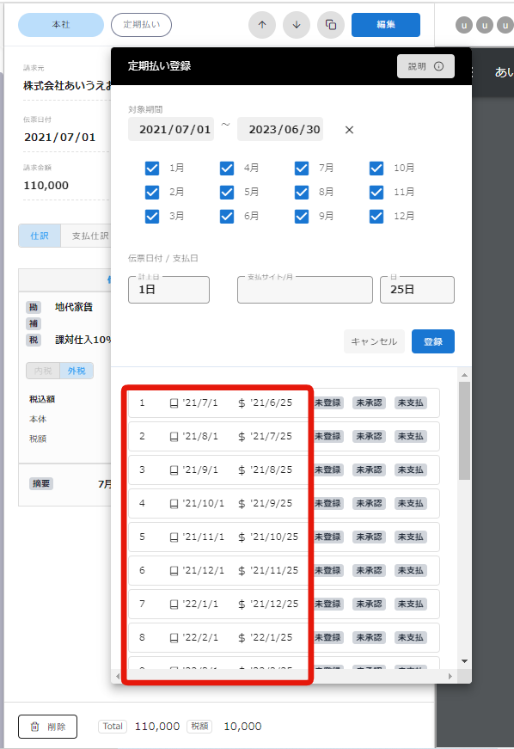514x749 pixels.
Task: Click the copy/duplicate icon button
Action: click(x=331, y=25)
